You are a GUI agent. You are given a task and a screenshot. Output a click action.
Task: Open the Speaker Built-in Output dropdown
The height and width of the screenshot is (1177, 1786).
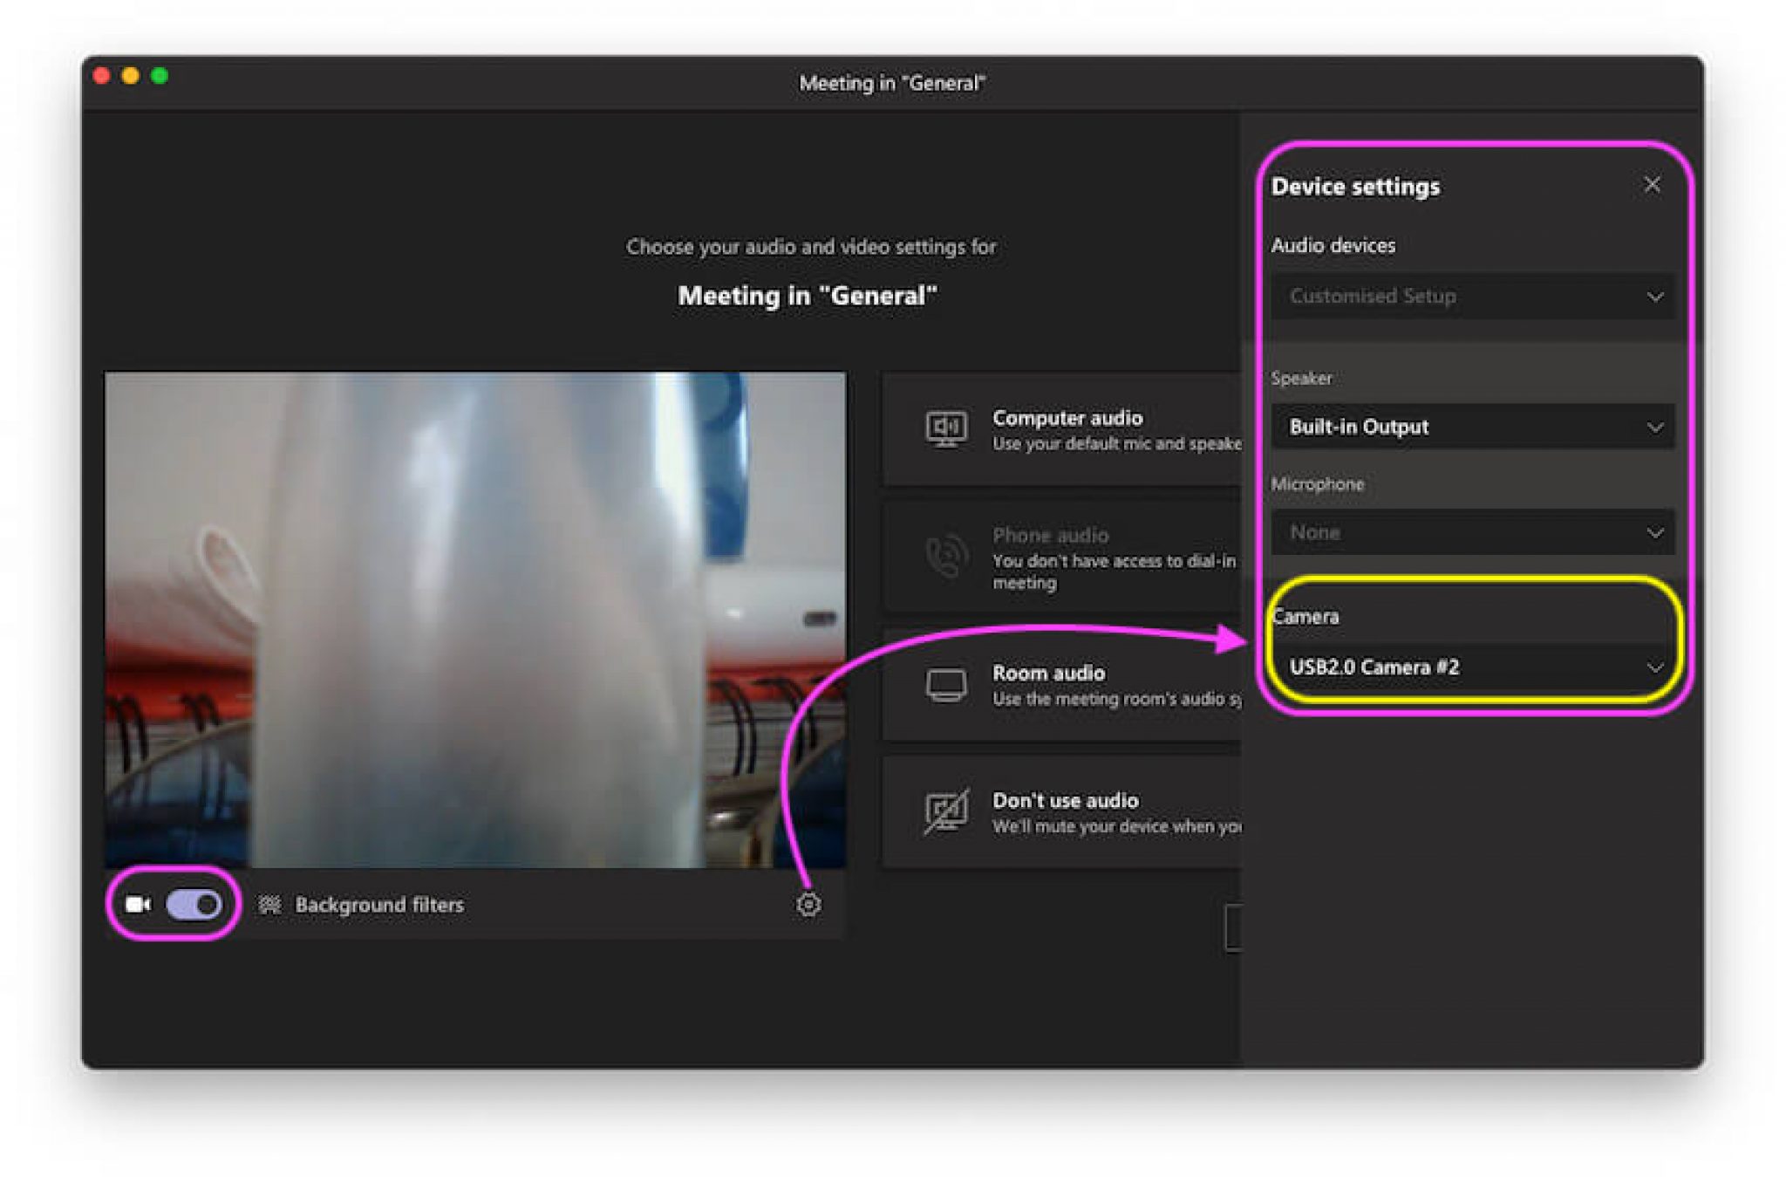click(1472, 427)
